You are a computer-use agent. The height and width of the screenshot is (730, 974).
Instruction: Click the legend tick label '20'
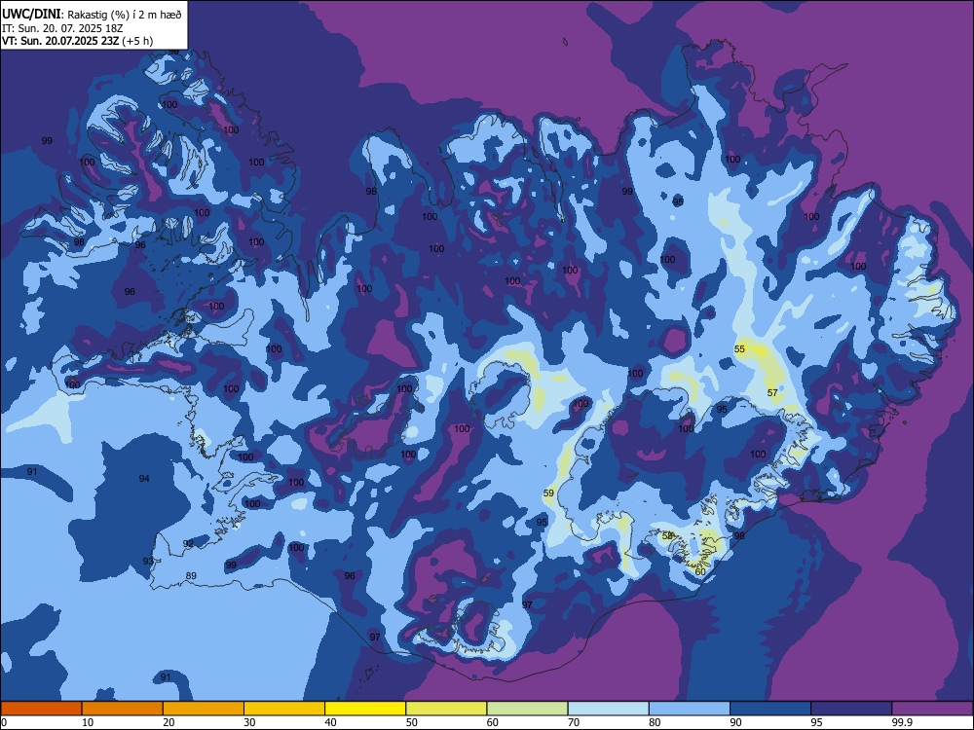pos(169,722)
